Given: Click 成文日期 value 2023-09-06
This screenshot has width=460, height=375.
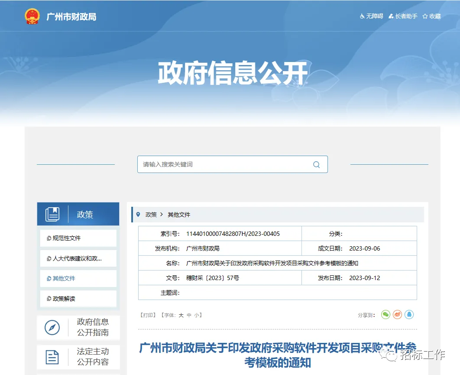Looking at the screenshot, I should [365, 248].
